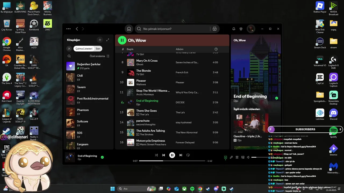The height and width of the screenshot is (193, 344).
Task: Open Spotify's three-dot main menu
Action: point(69,29)
